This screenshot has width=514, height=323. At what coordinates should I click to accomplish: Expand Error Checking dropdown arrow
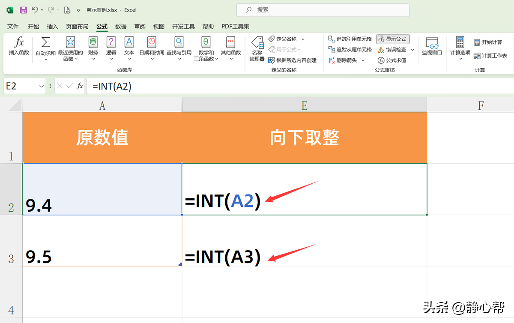pos(412,50)
